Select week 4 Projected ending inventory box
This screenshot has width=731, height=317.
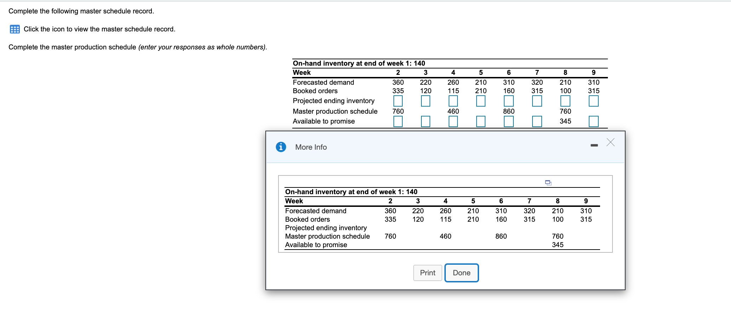click(453, 101)
